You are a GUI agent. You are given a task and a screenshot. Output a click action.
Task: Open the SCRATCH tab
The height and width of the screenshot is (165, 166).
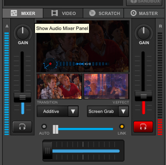(x=104, y=13)
